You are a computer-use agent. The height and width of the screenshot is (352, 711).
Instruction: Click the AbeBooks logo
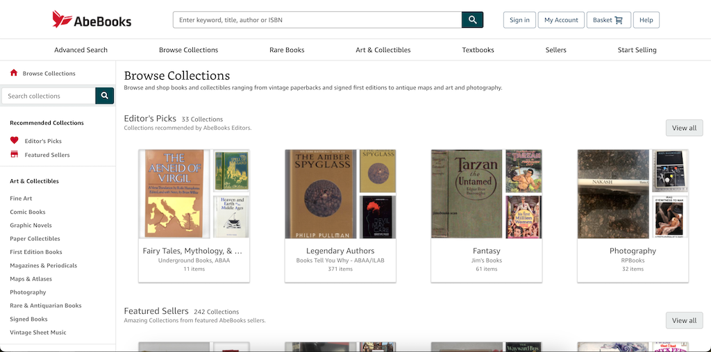[x=92, y=20]
